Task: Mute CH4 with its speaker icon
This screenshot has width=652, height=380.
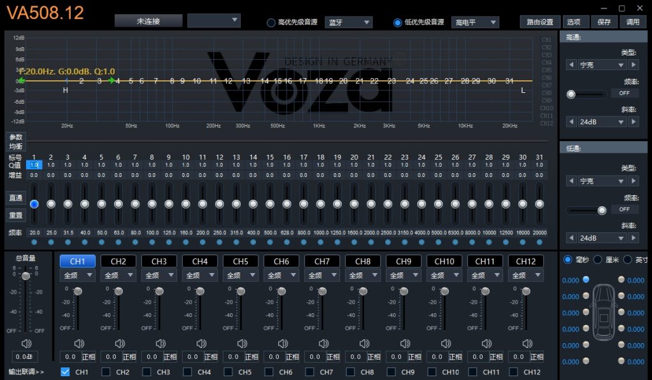Action: coord(201,344)
